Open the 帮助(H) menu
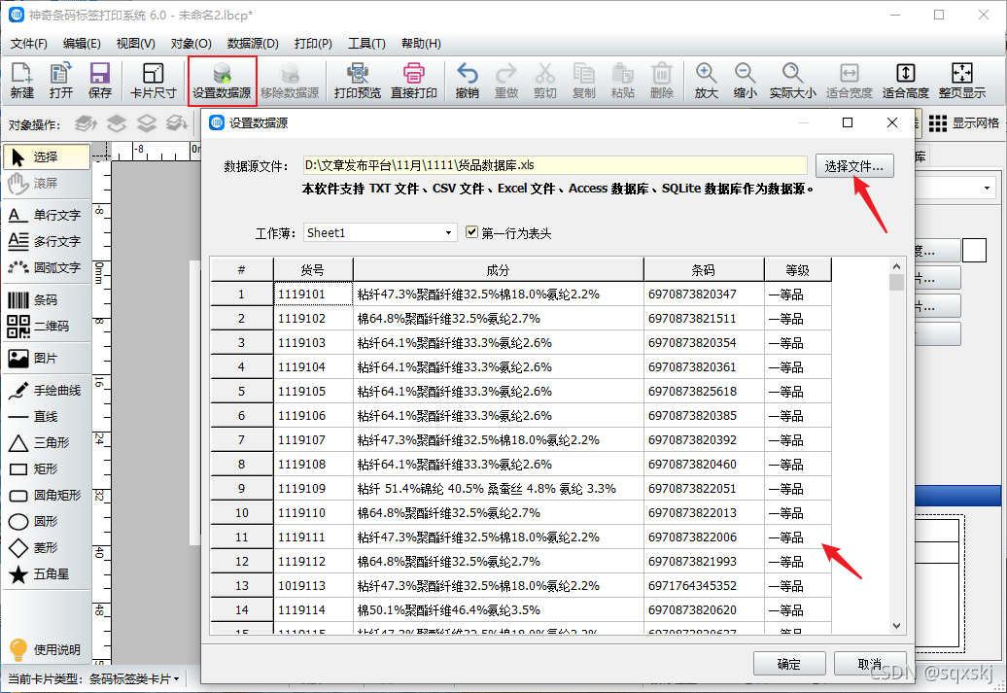 point(421,44)
